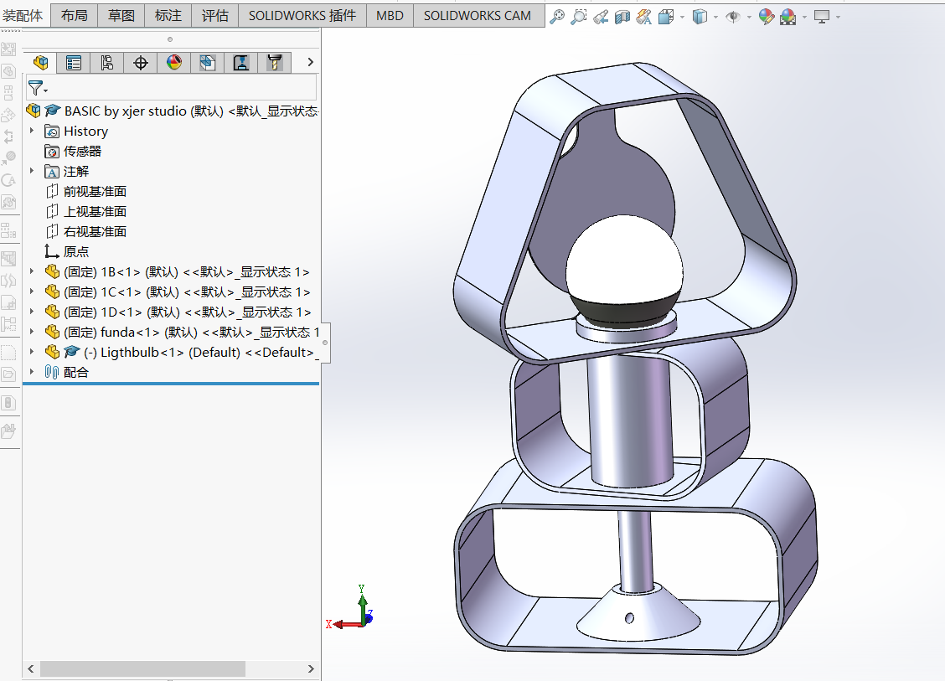This screenshot has width=945, height=681.
Task: Click the View Settings monitor icon
Action: point(822,17)
